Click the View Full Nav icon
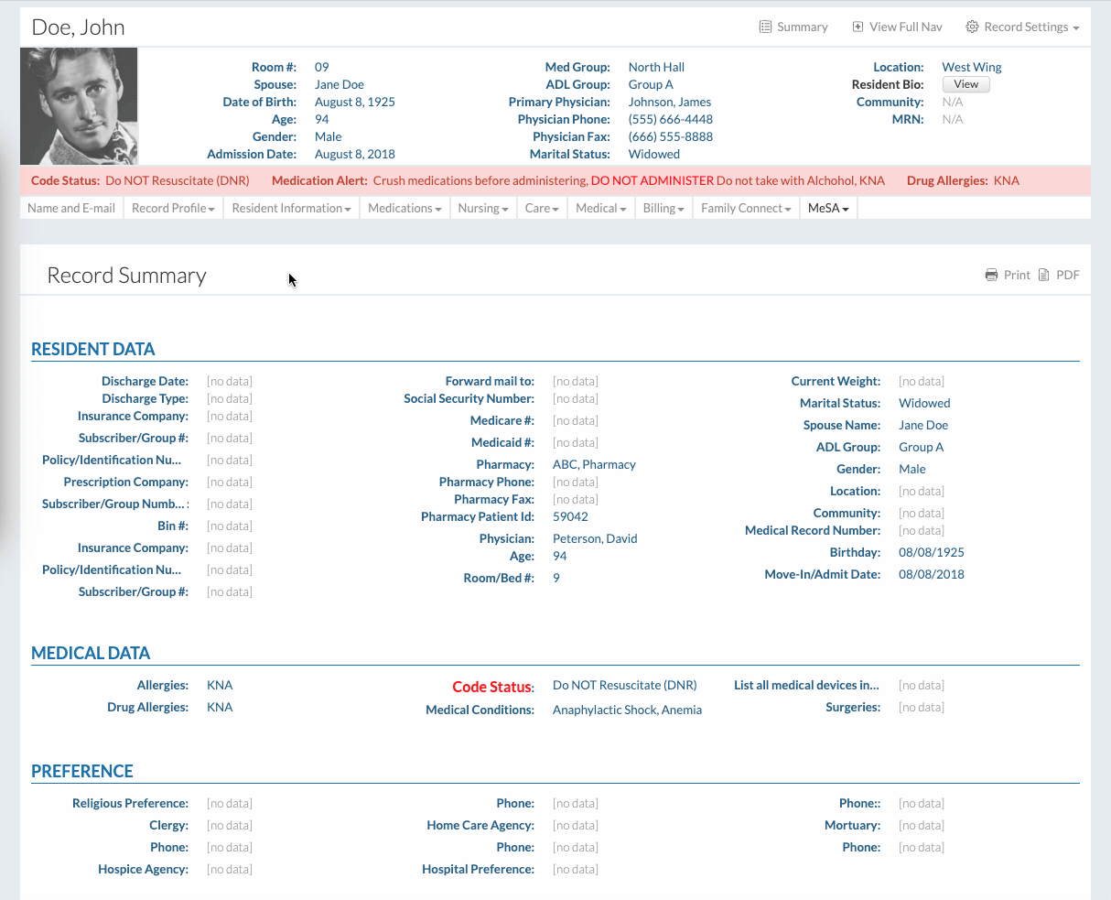Viewport: 1111px width, 900px height. click(858, 27)
